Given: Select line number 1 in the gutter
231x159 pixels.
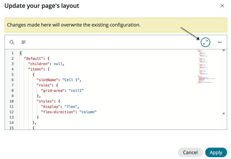Looking at the screenshot, I should [13, 53].
